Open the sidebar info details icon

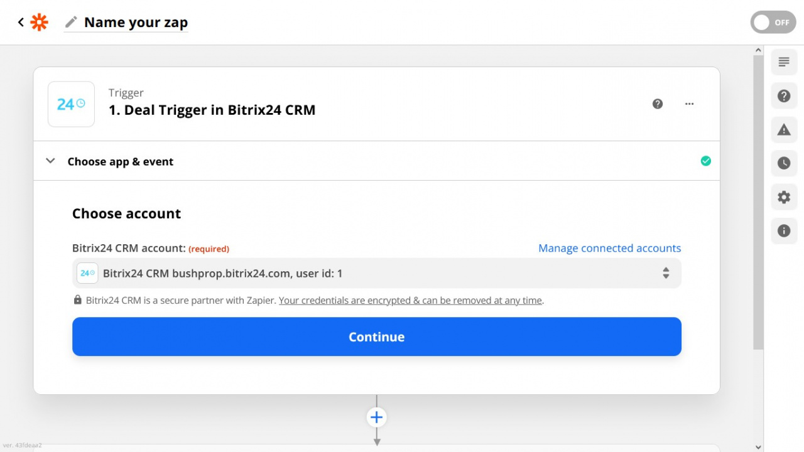tap(784, 231)
